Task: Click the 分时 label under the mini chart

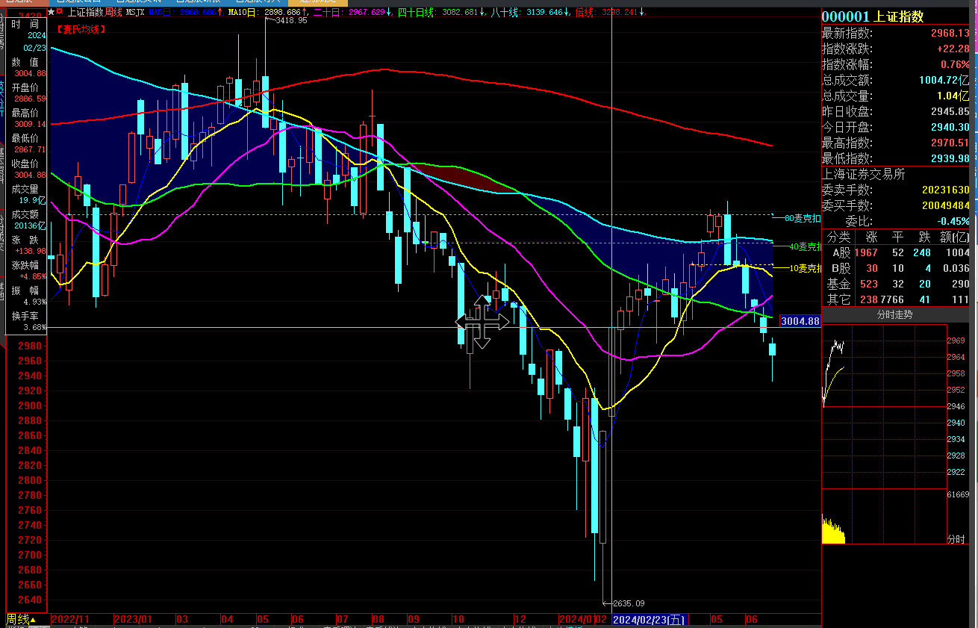Action: (x=956, y=538)
